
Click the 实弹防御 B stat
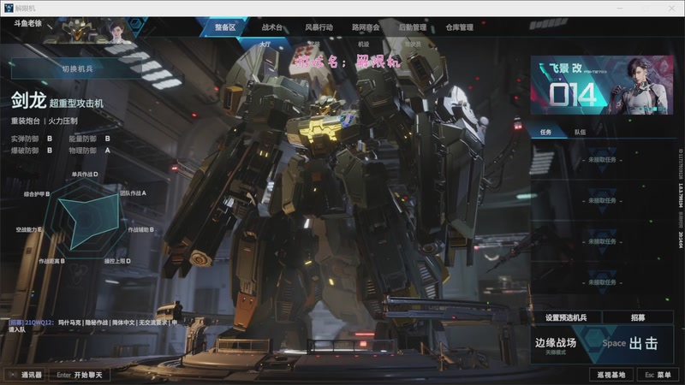pyautogui.click(x=32, y=139)
